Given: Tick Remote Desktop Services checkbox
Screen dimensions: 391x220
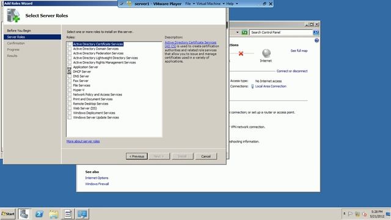Looking at the screenshot, I should 70,103.
